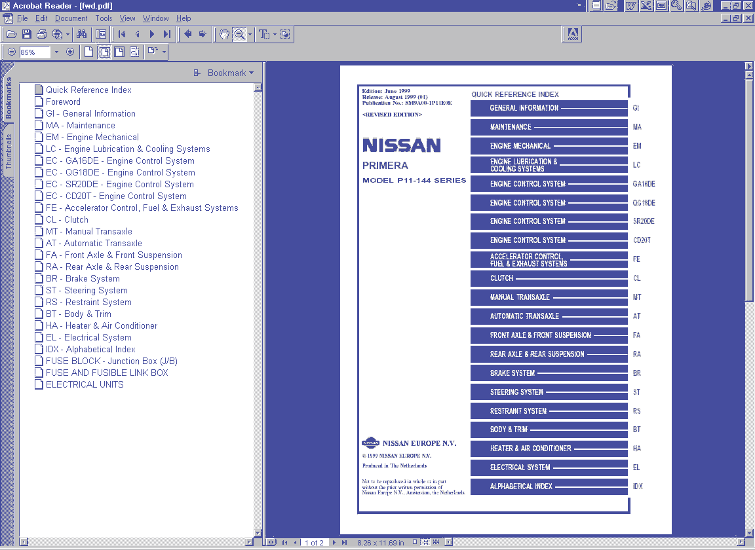Click the zoom in plus button
This screenshot has height=550, width=755.
point(70,52)
